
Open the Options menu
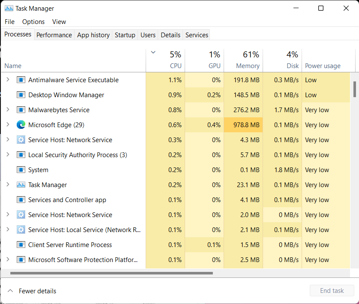33,21
